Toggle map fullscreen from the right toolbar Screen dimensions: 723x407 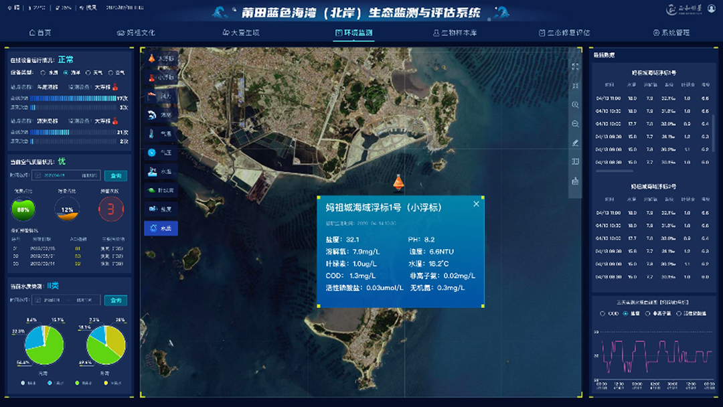pyautogui.click(x=575, y=67)
